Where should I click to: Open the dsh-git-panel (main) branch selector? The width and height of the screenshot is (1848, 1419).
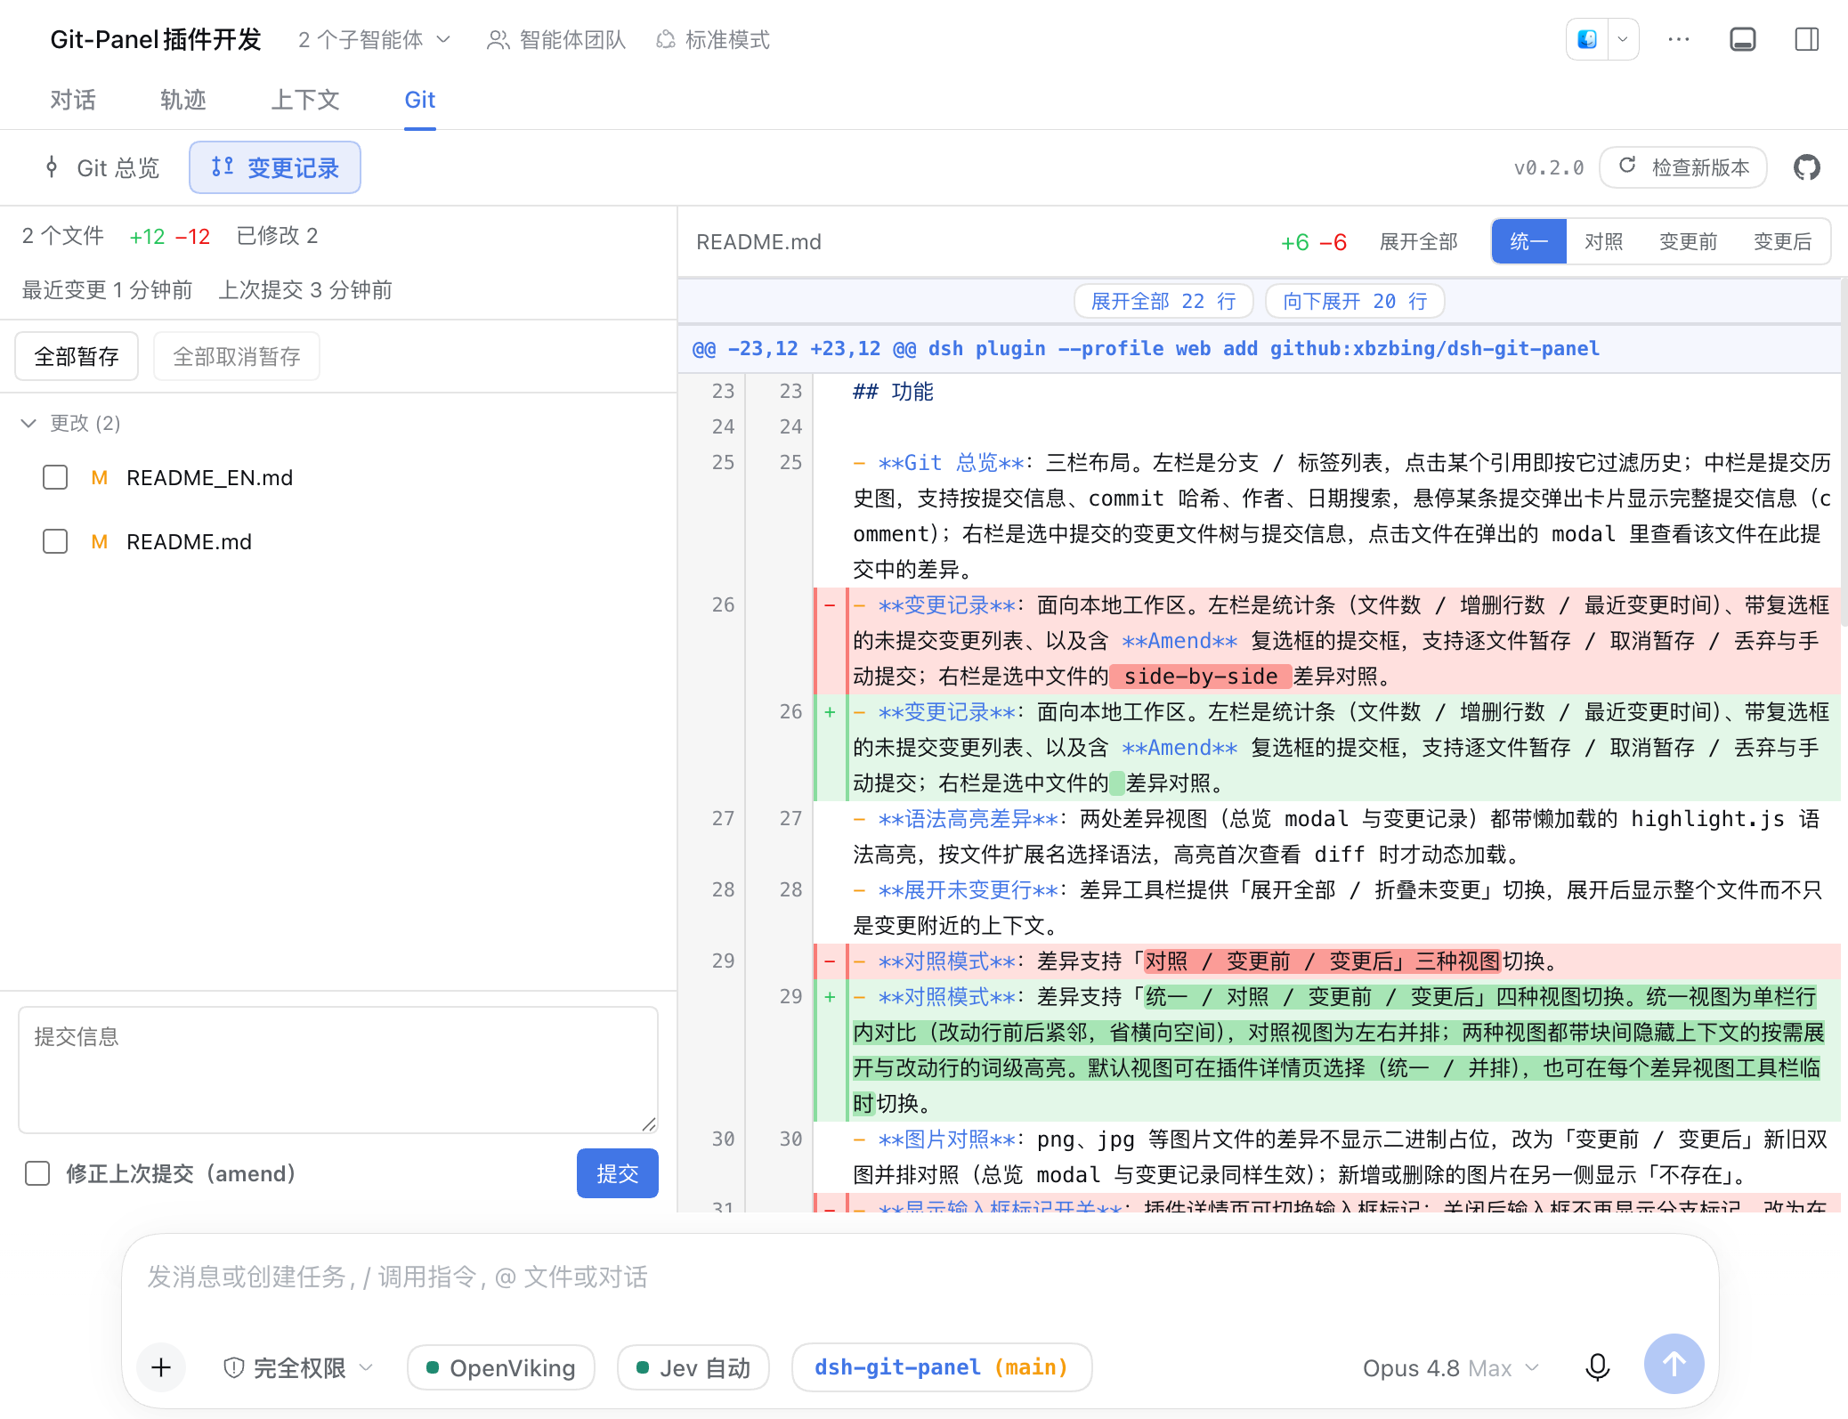[942, 1367]
